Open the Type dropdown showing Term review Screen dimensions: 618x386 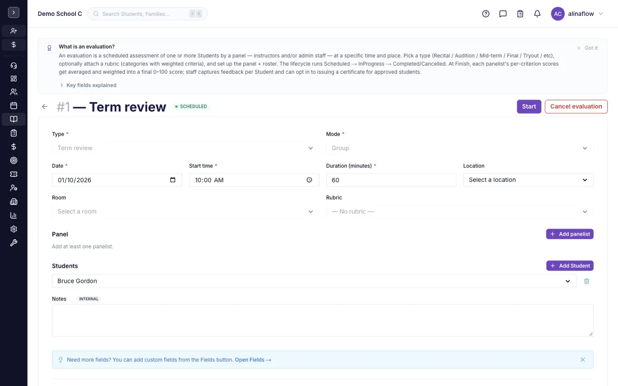click(185, 148)
